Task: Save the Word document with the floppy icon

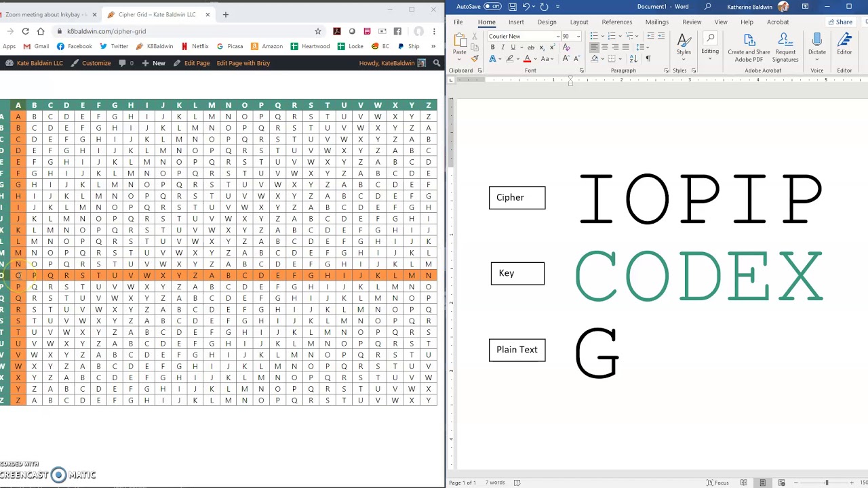Action: click(513, 7)
